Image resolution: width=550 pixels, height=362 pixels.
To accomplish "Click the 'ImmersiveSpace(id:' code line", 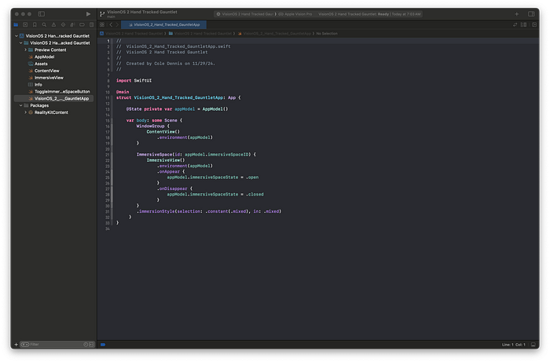I will click(196, 155).
